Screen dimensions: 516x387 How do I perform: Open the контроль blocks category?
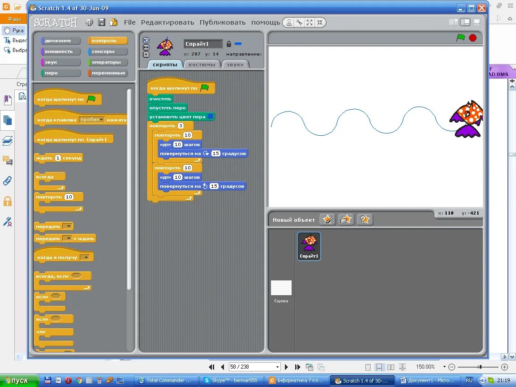tap(107, 40)
